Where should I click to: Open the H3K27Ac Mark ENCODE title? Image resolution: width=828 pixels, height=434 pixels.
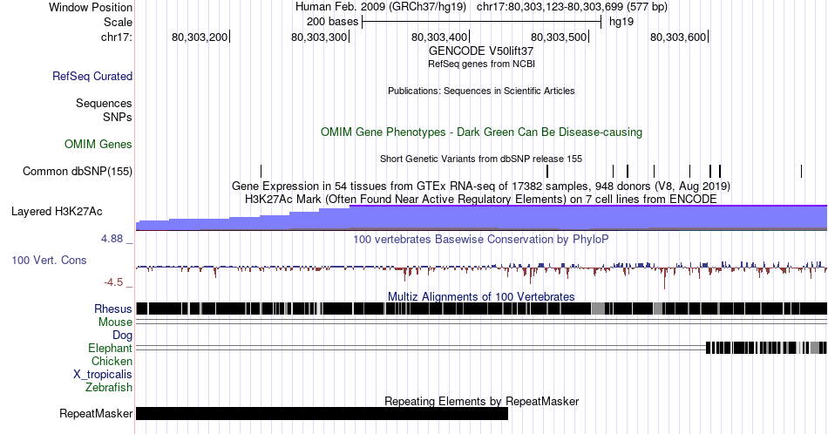(481, 199)
